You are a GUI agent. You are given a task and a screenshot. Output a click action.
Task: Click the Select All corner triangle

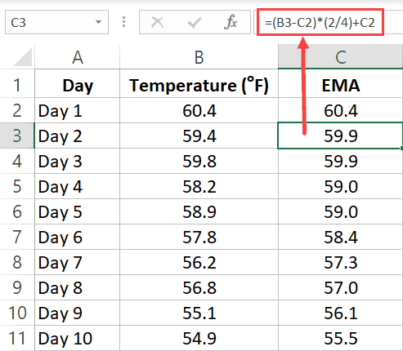pos(23,57)
